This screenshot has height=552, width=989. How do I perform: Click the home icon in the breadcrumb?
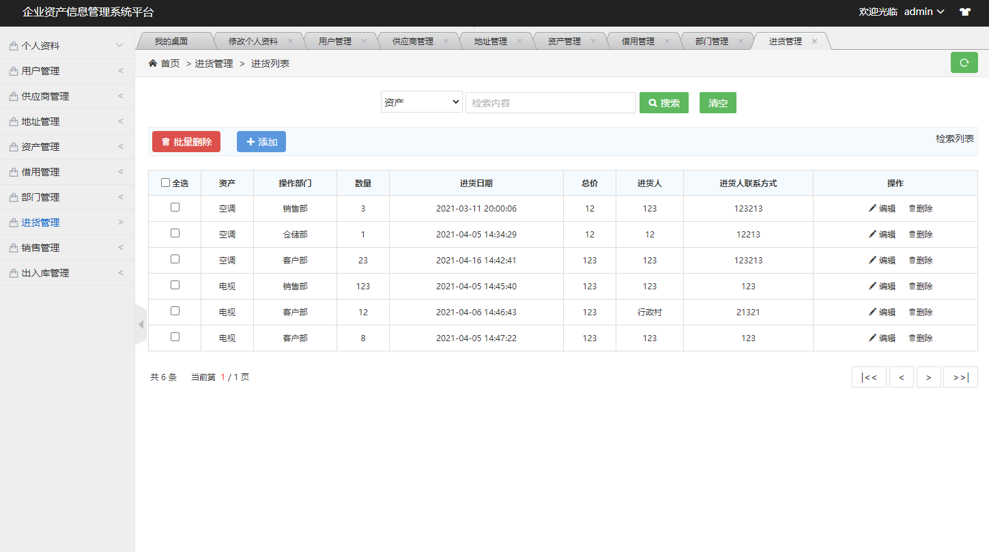[152, 62]
